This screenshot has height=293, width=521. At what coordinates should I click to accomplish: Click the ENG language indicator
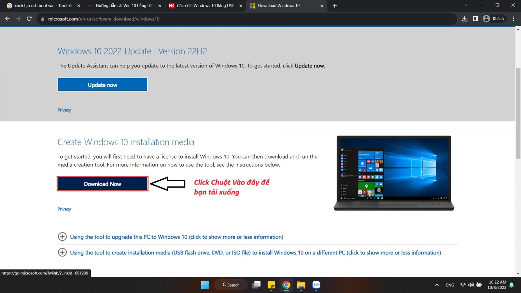coord(450,285)
